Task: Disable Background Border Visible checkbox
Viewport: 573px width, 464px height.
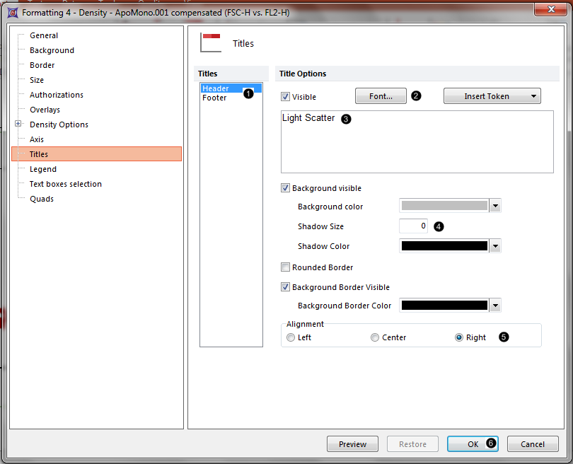Action: click(286, 288)
